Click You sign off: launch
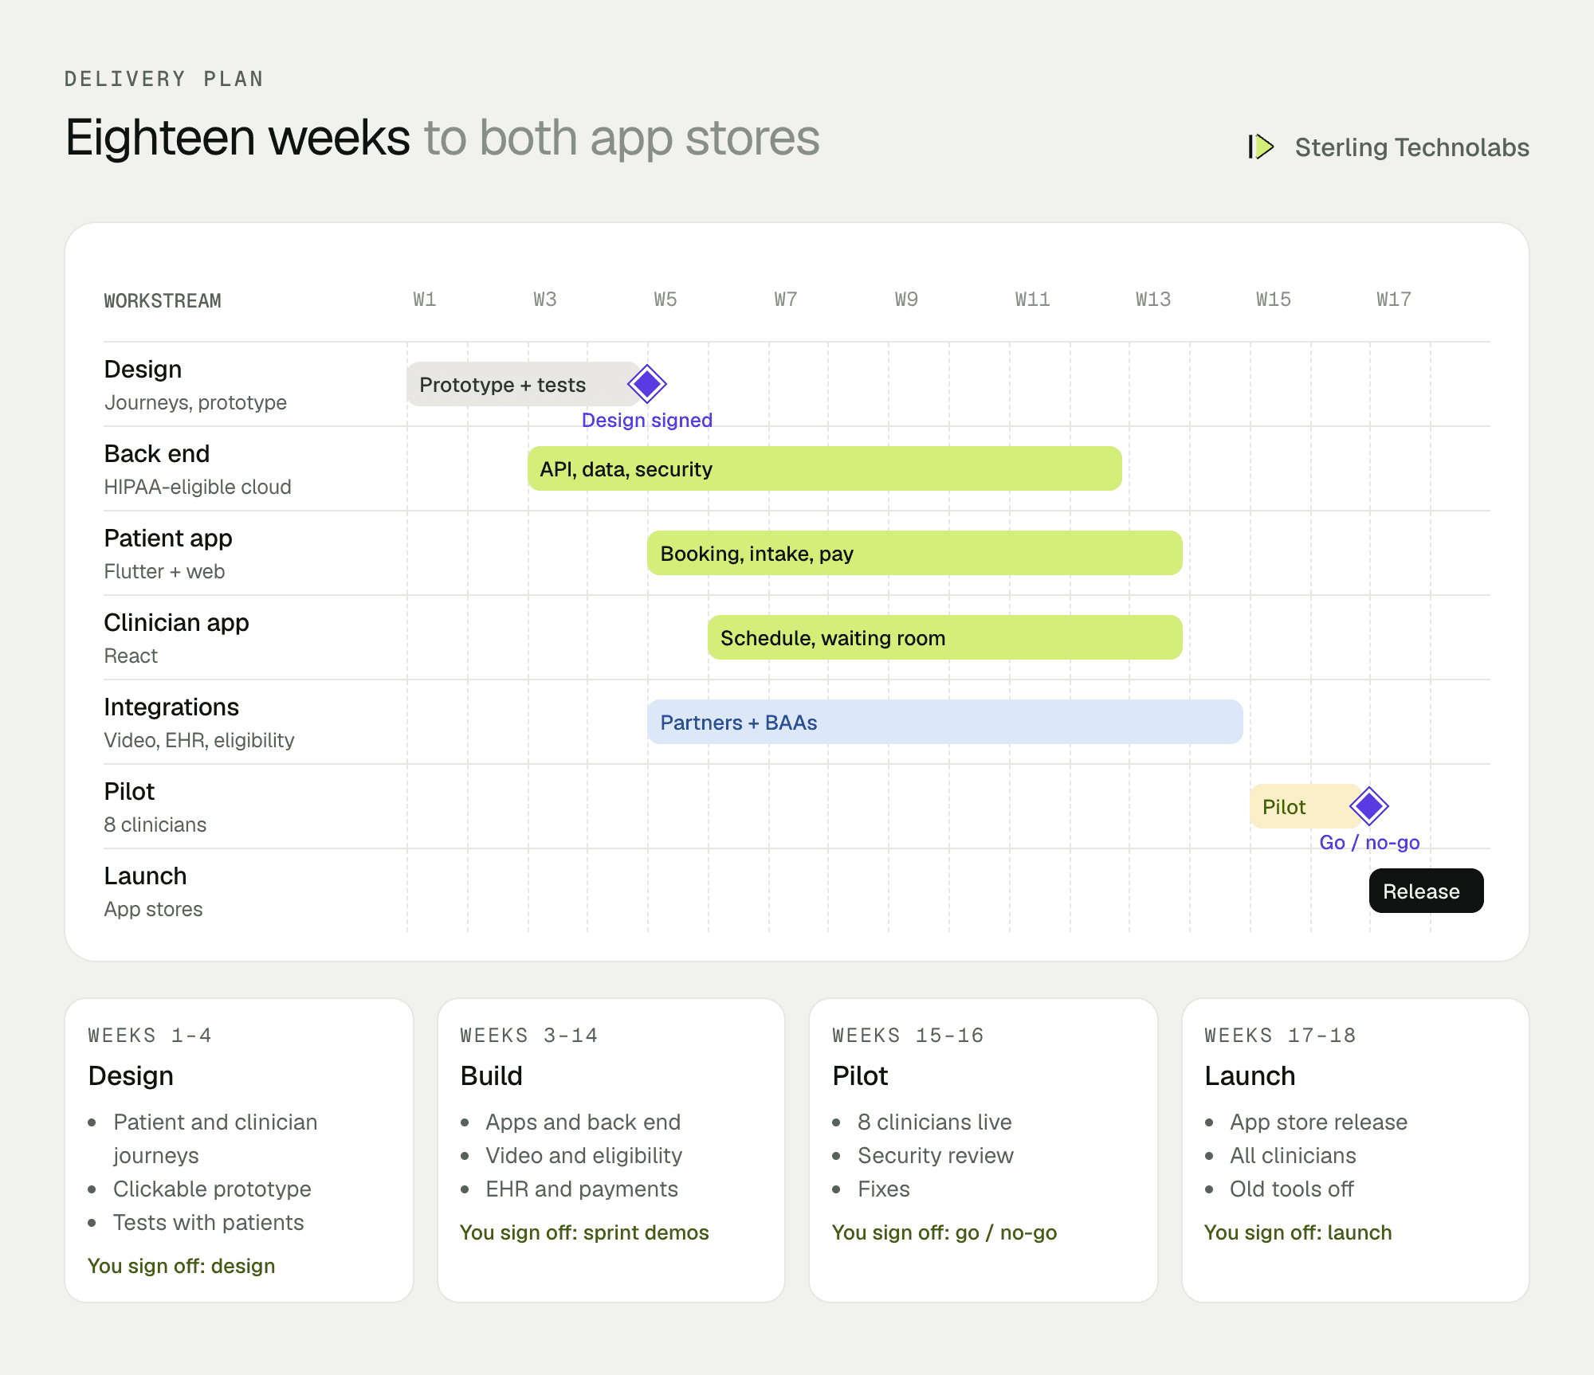This screenshot has height=1375, width=1594. pyautogui.click(x=1298, y=1232)
